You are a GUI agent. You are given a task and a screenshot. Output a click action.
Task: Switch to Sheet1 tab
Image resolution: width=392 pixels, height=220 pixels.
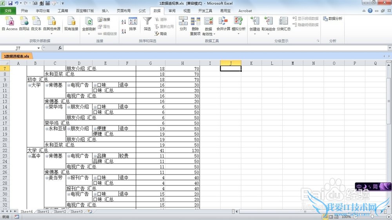click(x=43, y=211)
